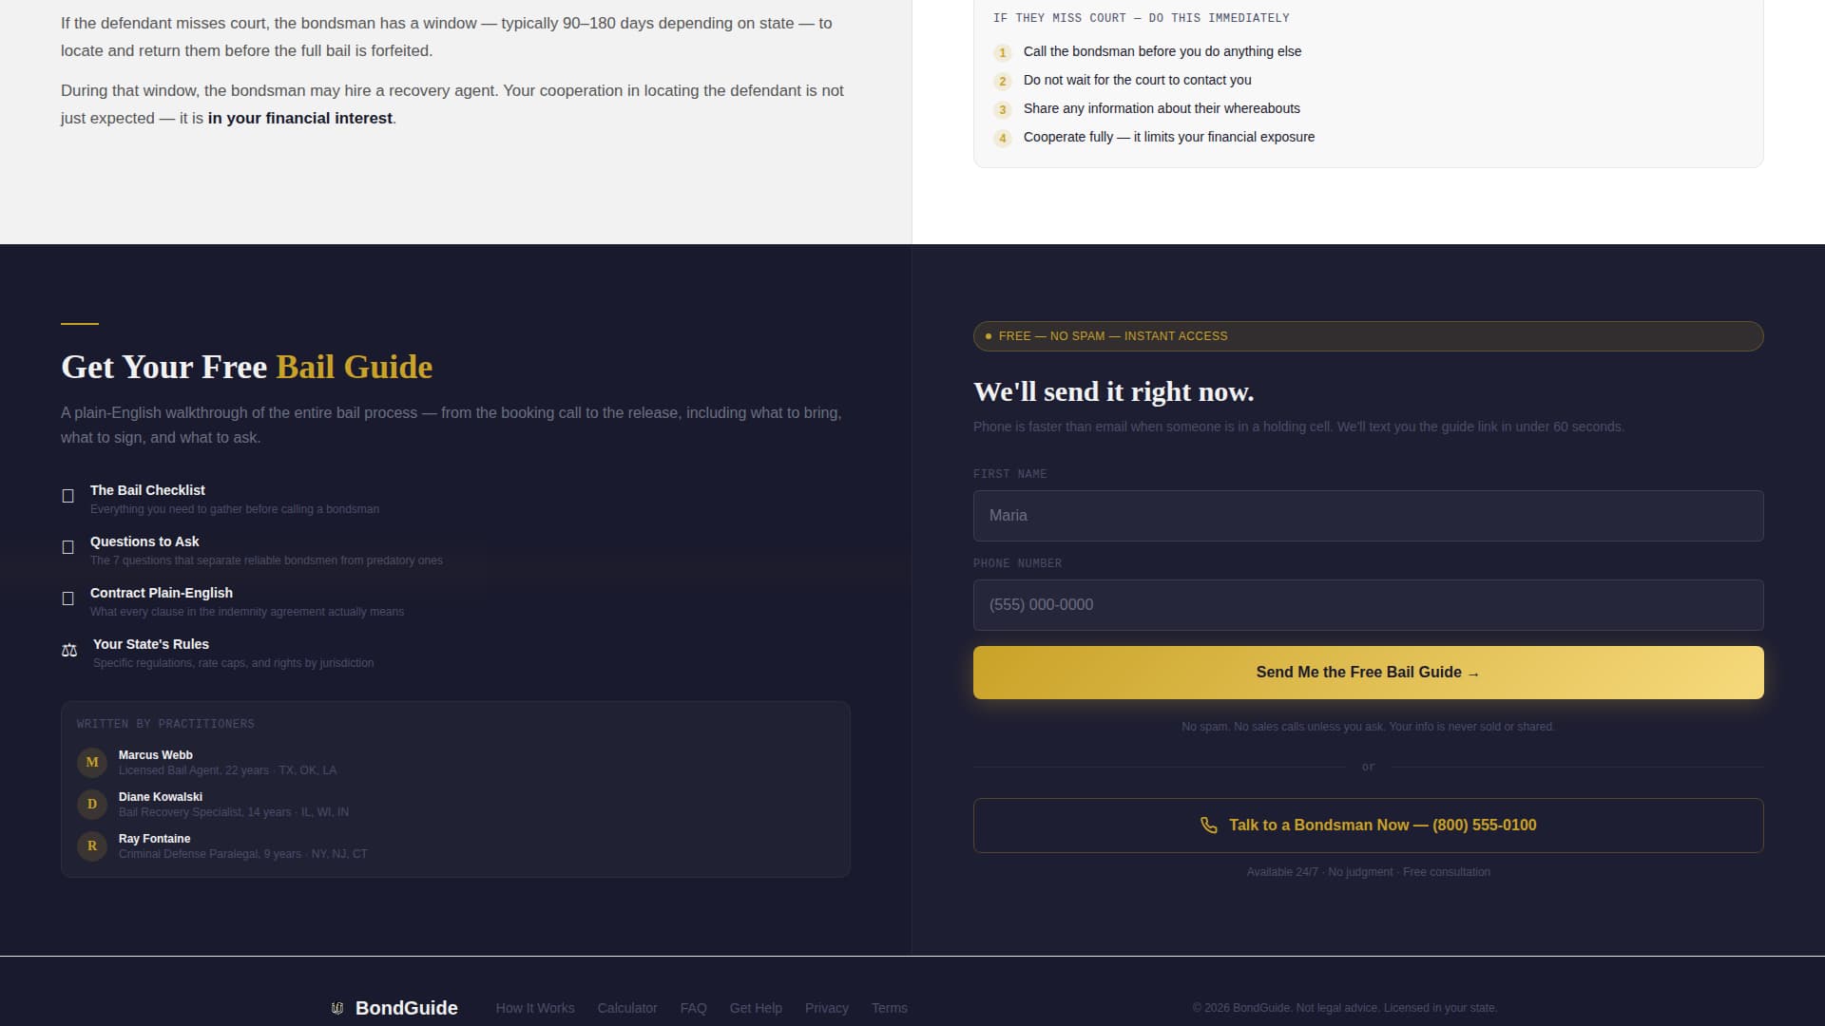The width and height of the screenshot is (1825, 1026).
Task: Click the numbered badge 3 beside 'Share any information'
Action: coord(1002,110)
